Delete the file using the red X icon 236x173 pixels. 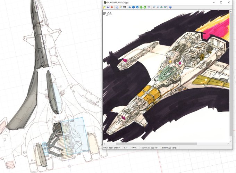[x=112, y=7]
